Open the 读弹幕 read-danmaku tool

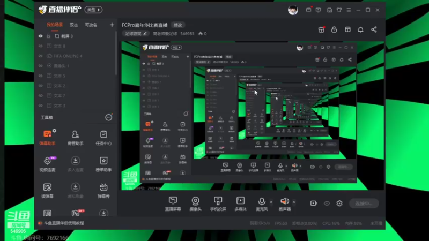coord(47,191)
